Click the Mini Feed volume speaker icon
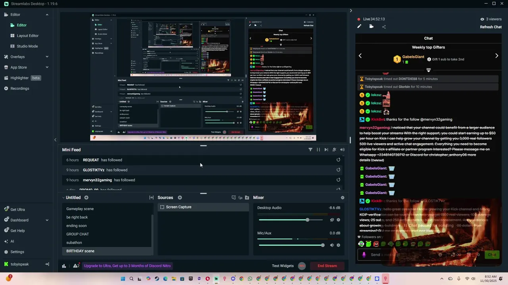The height and width of the screenshot is (285, 508). pos(343,150)
